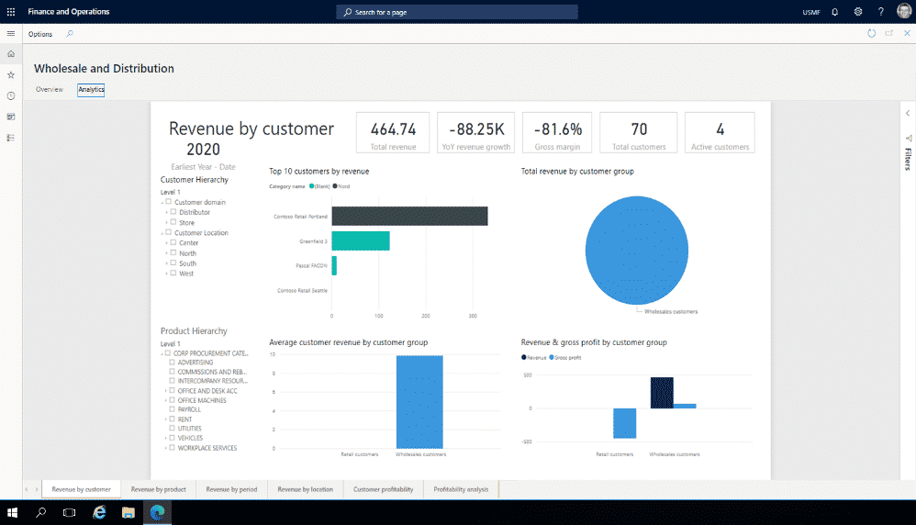Screen dimensions: 916x525
Task: Expand the navigation pane hamburger menu
Action: pyautogui.click(x=10, y=34)
